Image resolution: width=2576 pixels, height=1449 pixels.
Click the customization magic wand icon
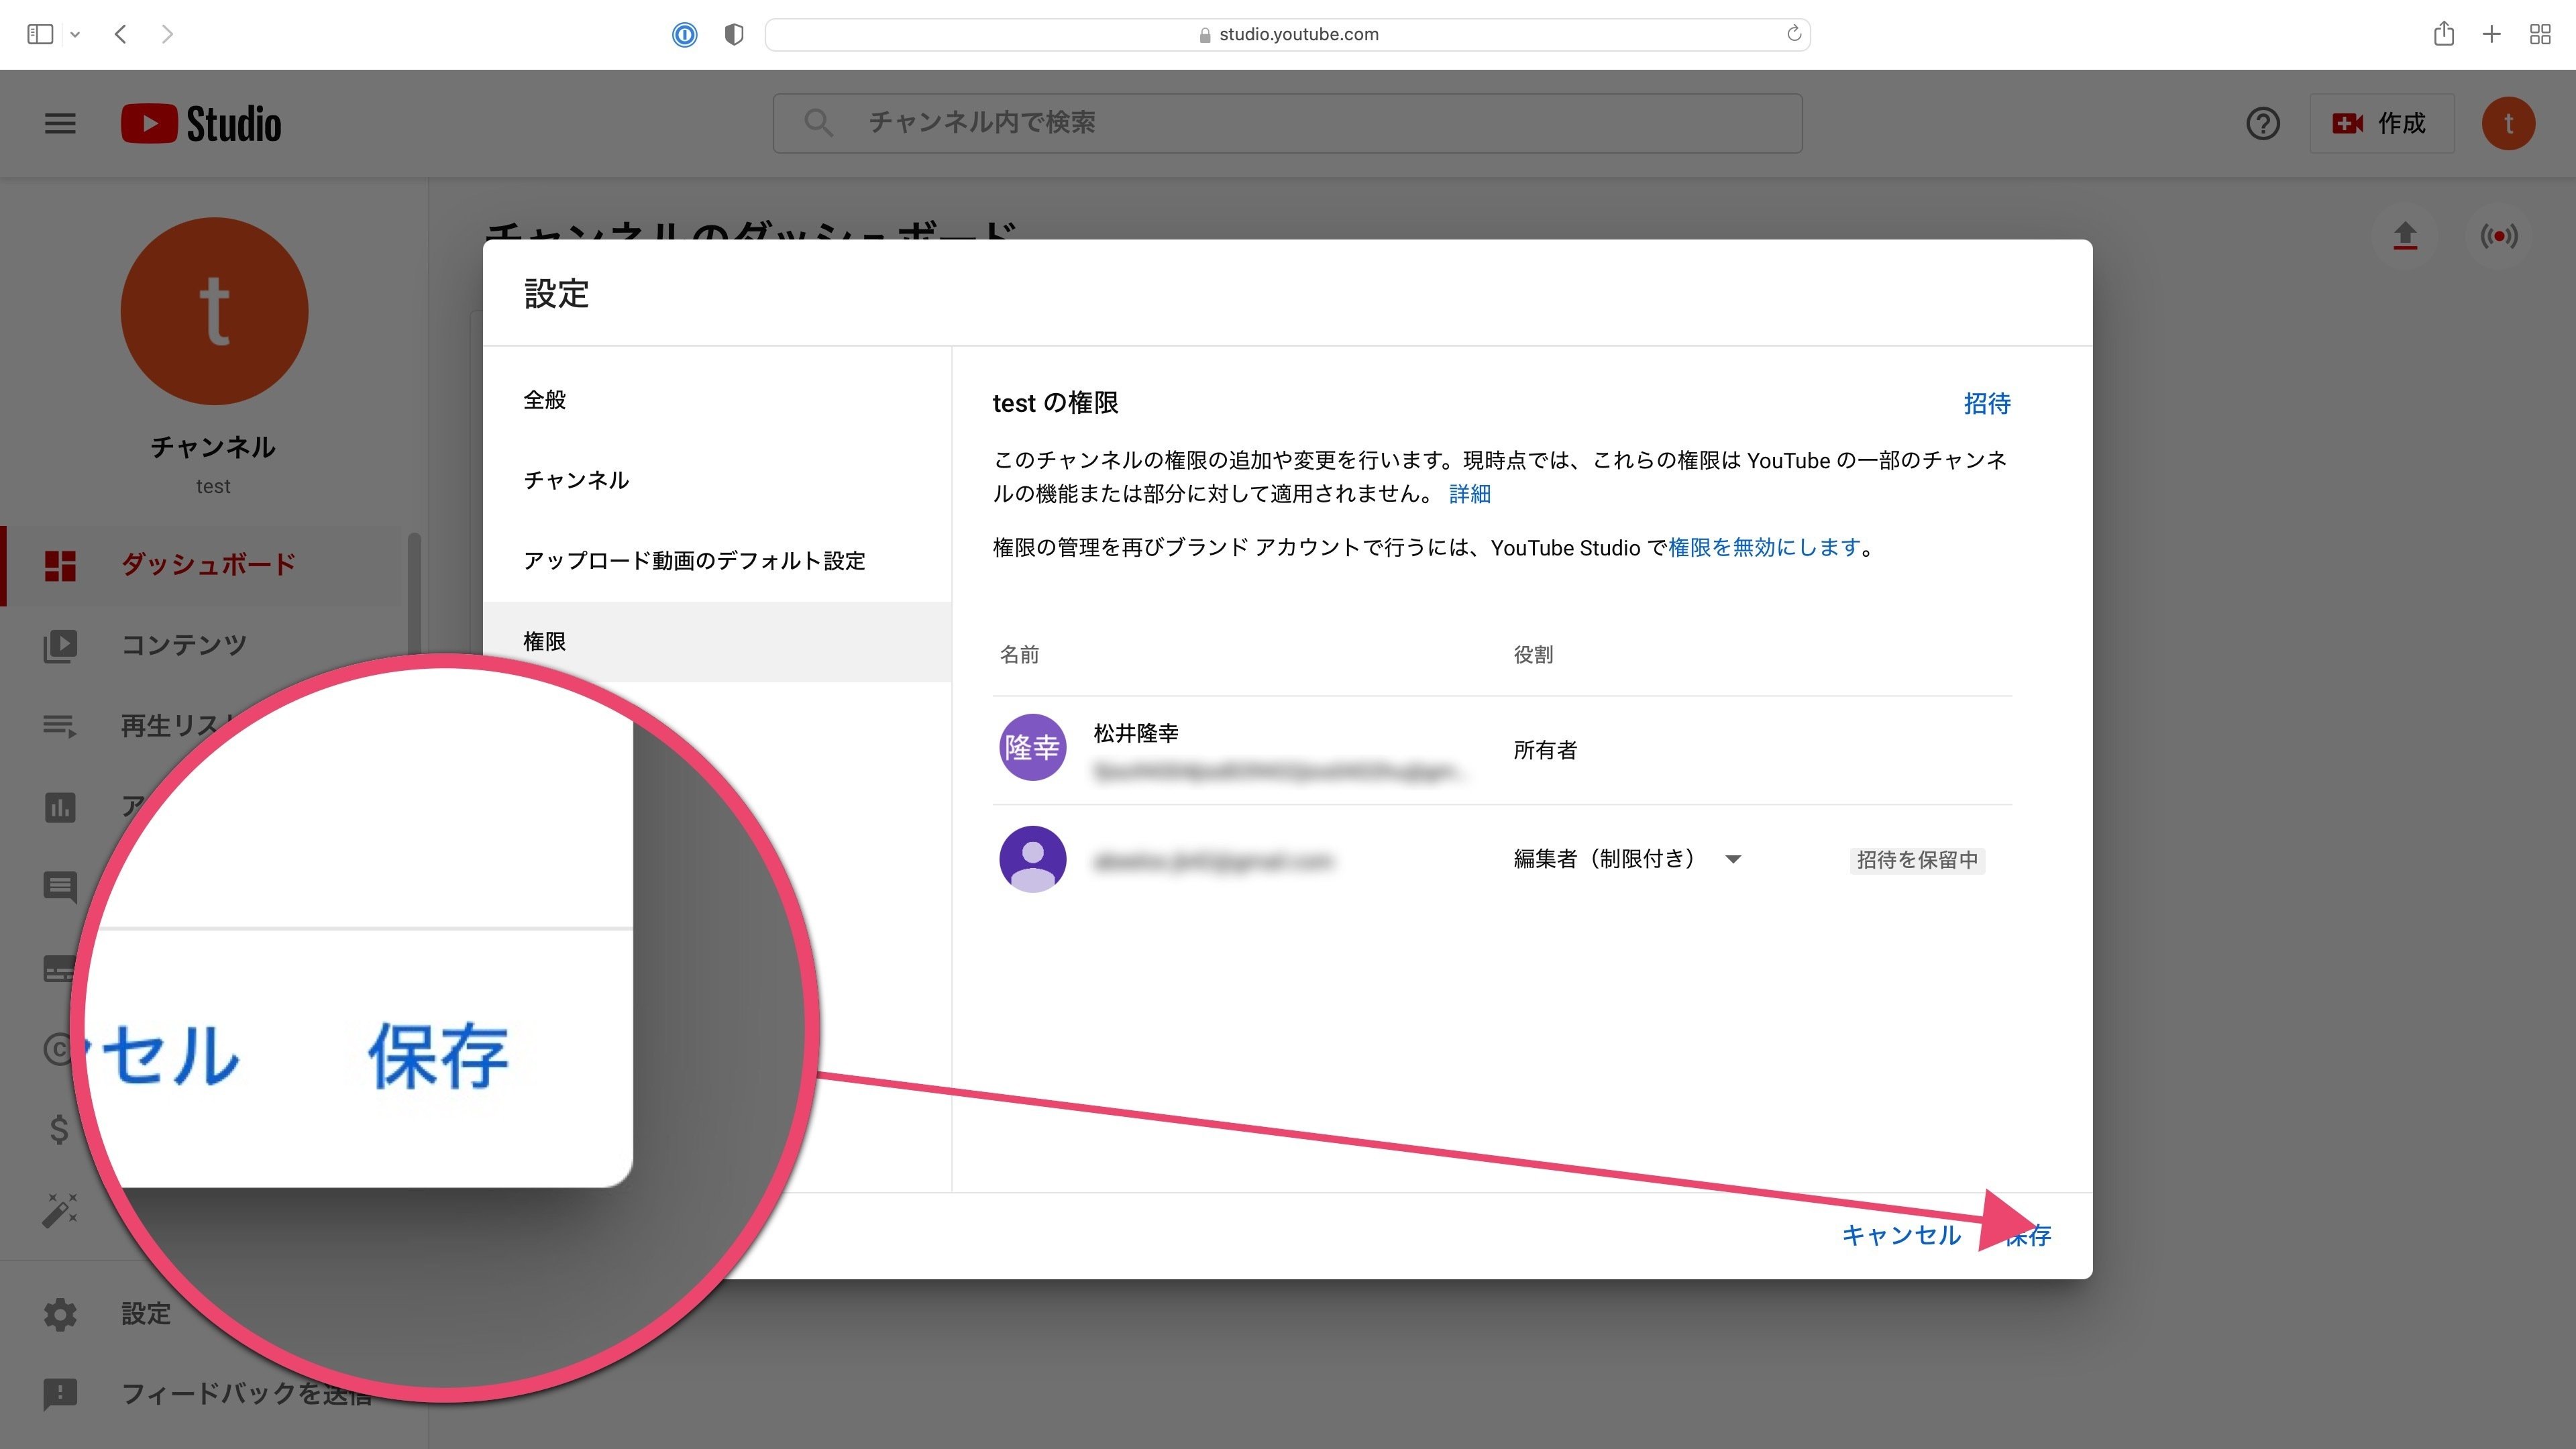[x=60, y=1210]
